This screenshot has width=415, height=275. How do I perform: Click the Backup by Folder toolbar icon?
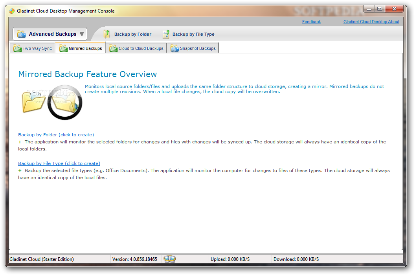point(107,34)
